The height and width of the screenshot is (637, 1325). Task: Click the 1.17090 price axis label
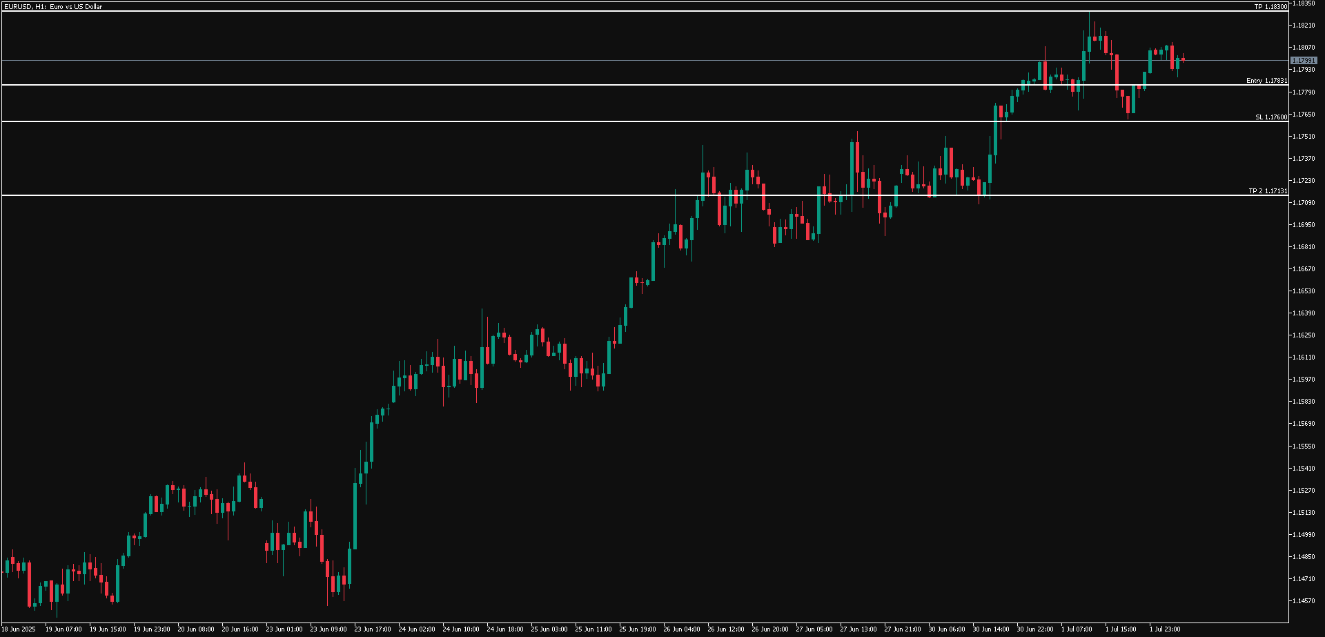click(x=1304, y=203)
